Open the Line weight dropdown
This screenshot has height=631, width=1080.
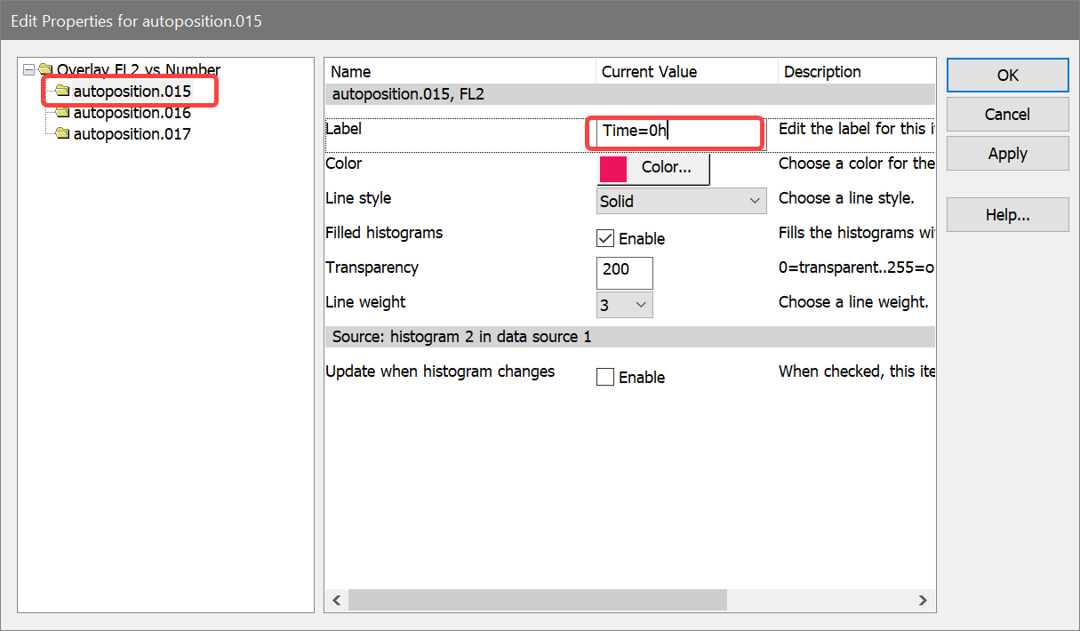click(x=625, y=305)
